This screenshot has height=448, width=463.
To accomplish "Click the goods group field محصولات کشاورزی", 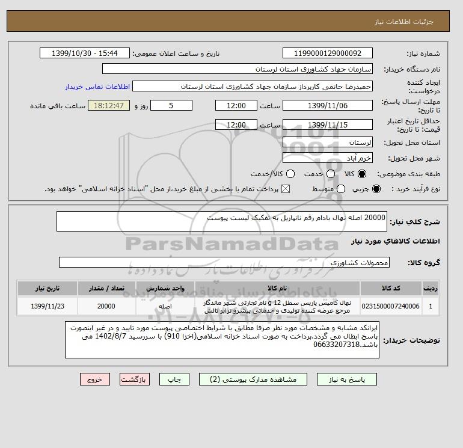I will click(224, 263).
